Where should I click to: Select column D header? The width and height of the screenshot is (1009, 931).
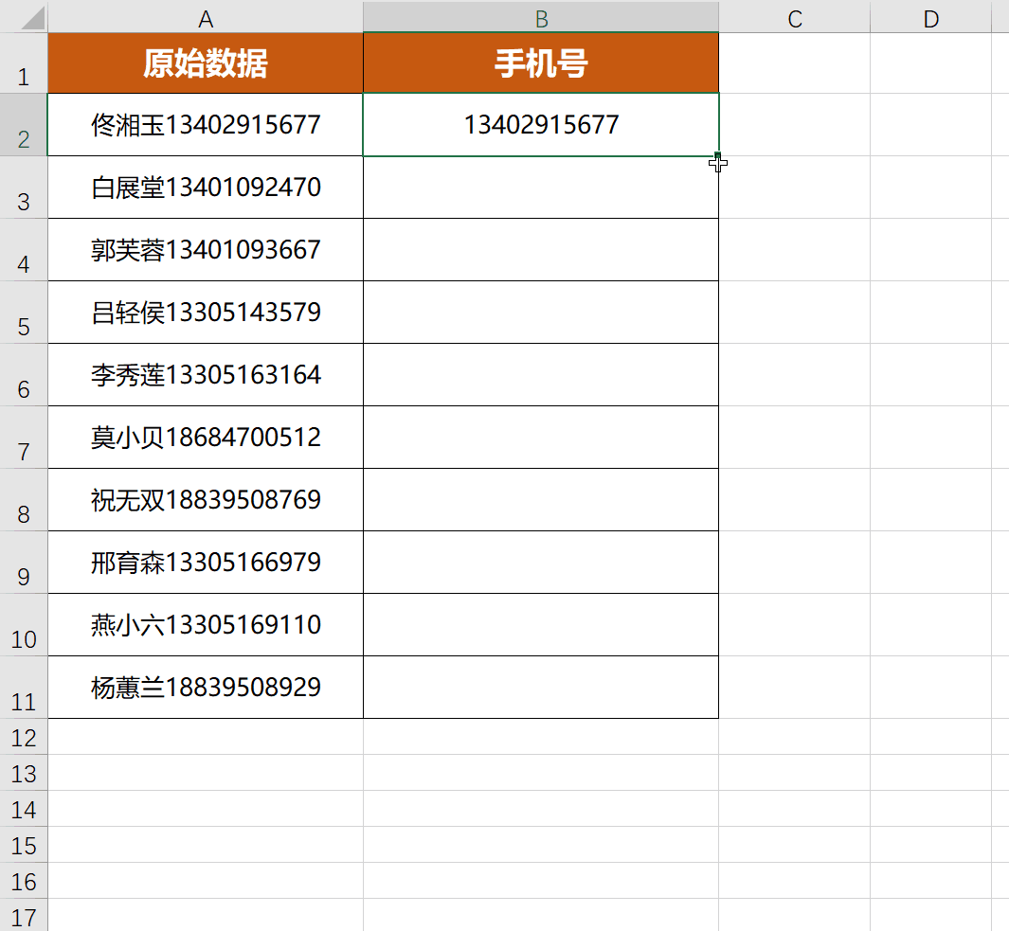pos(930,16)
